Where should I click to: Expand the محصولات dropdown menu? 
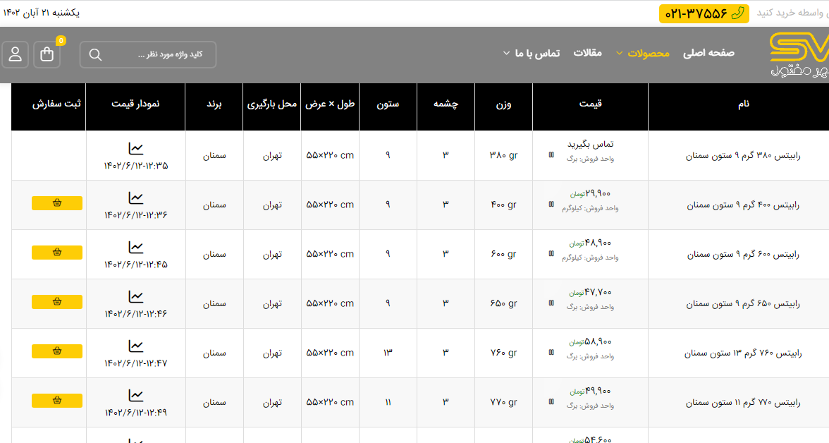point(642,53)
